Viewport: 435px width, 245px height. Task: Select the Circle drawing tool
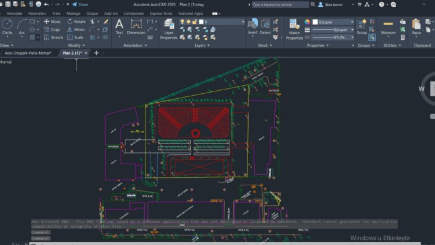pos(7,27)
